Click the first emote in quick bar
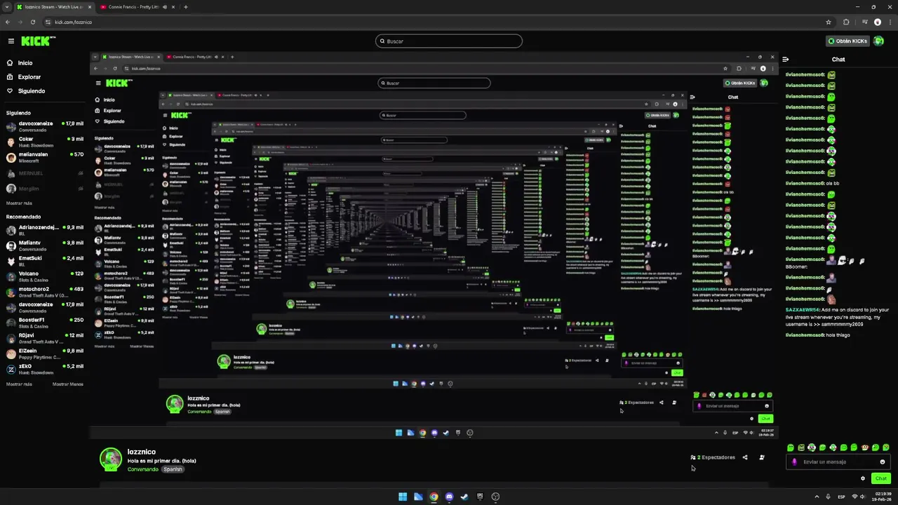The image size is (898, 505). [791, 447]
